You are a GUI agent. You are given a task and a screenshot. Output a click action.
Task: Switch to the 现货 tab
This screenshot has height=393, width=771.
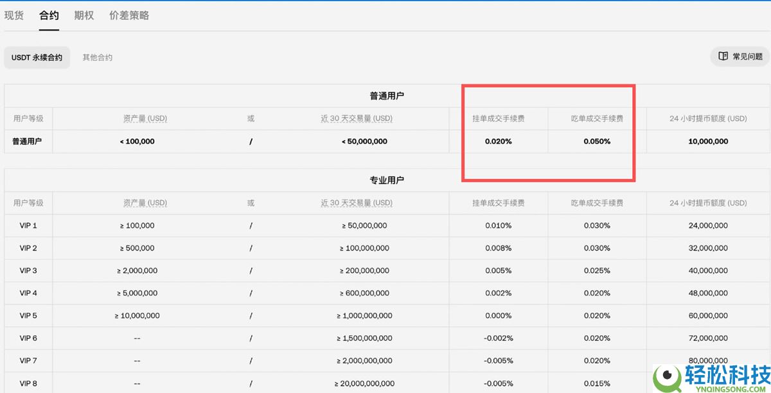[x=14, y=15]
